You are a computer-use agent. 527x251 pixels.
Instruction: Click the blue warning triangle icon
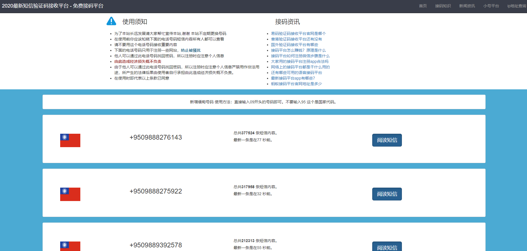111,21
